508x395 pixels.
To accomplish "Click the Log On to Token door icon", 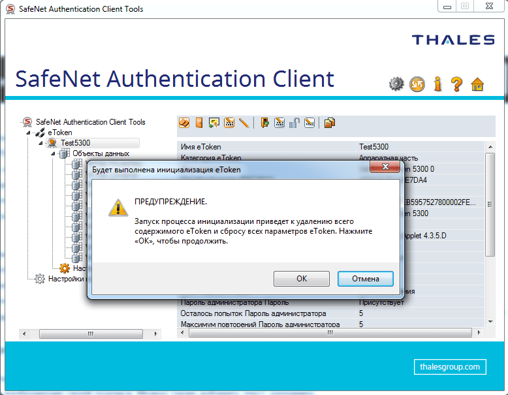I will [199, 123].
